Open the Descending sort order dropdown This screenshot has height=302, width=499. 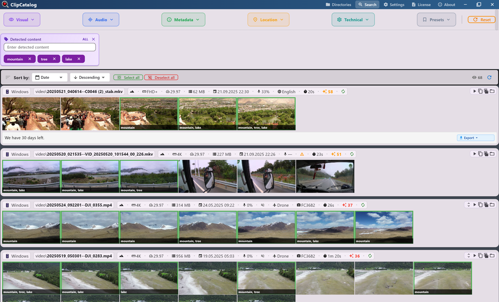(x=89, y=77)
